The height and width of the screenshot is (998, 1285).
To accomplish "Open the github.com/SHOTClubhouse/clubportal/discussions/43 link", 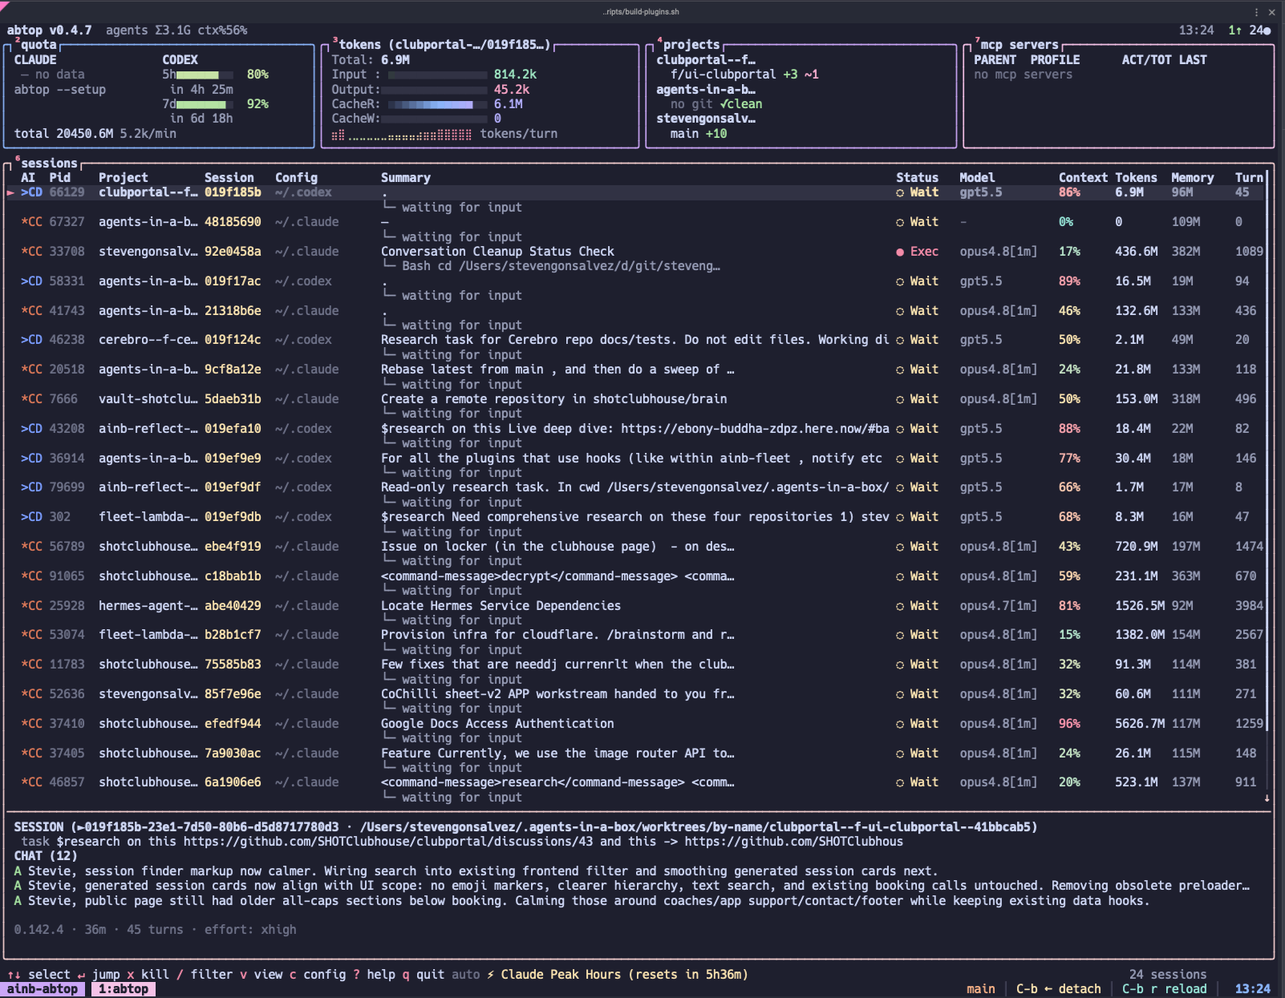I will (x=388, y=842).
